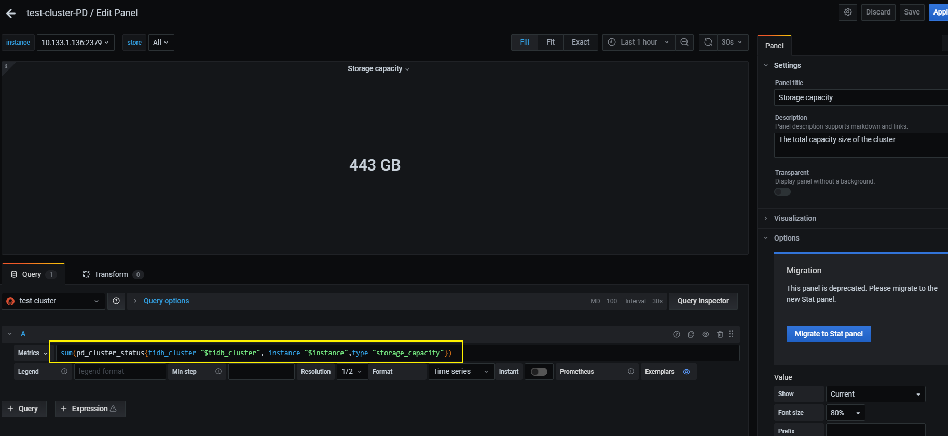
Task: Open test-cluster data source dropdown
Action: point(53,301)
